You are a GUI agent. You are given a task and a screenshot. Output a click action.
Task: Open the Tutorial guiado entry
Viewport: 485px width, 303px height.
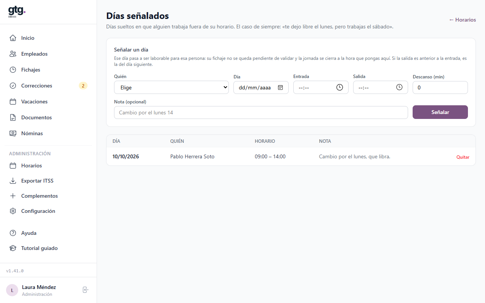[48, 248]
